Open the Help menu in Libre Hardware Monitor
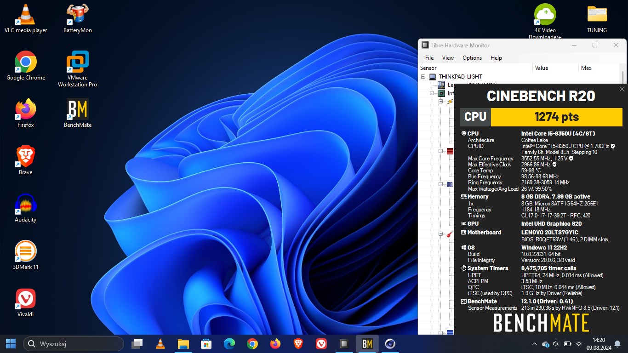 (496, 58)
